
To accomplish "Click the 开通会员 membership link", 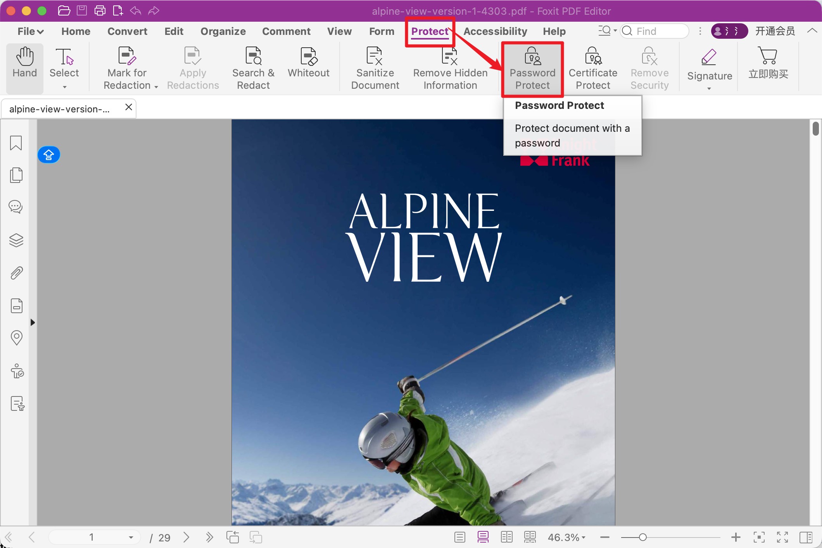I will [775, 31].
